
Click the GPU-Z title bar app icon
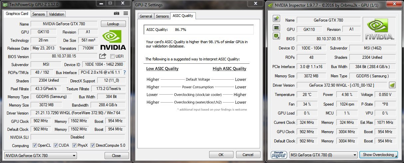point(4,5)
